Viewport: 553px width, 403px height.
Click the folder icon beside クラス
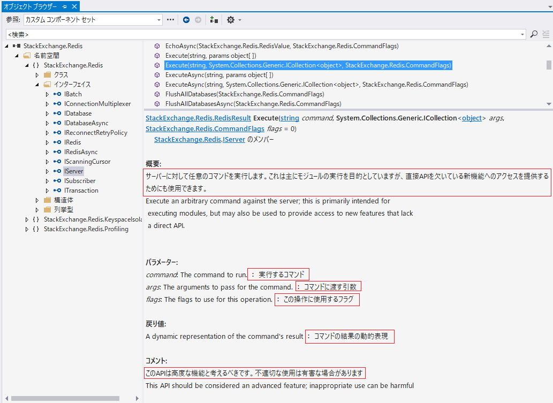click(47, 75)
